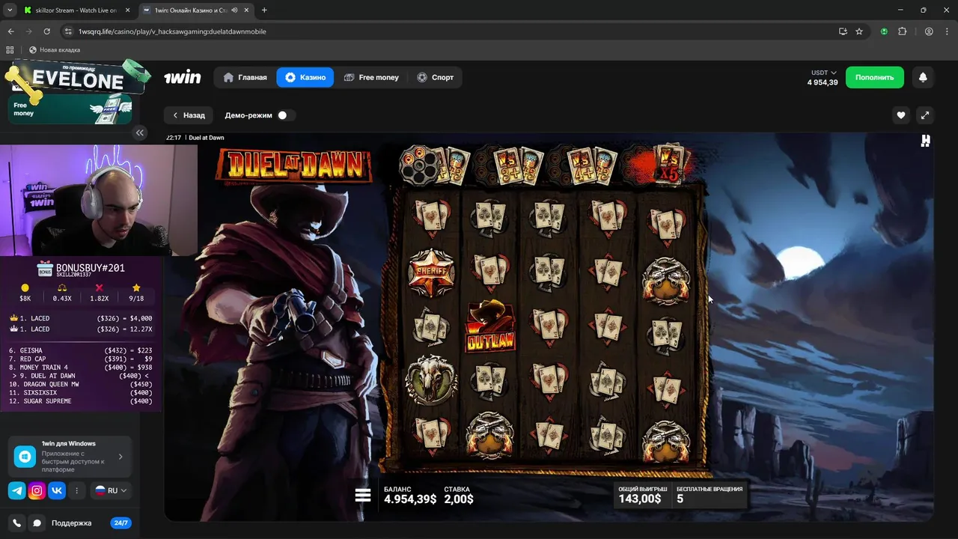The height and width of the screenshot is (539, 958).
Task: Open the Telegram social link
Action: pos(16,491)
